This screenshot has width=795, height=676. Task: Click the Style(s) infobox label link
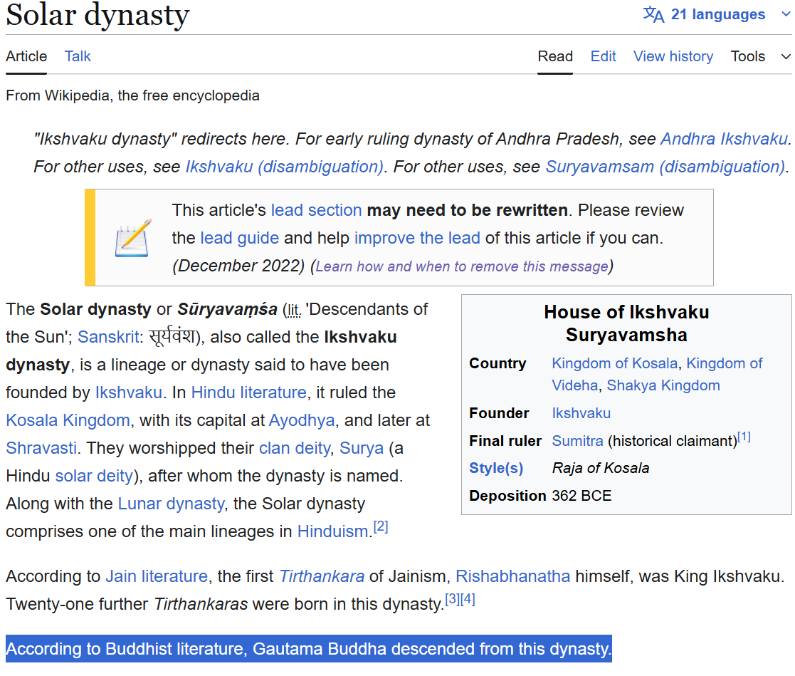coord(496,468)
